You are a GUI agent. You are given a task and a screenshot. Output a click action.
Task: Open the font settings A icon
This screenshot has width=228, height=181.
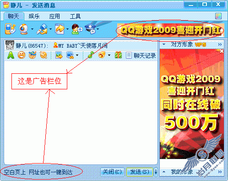click(11, 55)
